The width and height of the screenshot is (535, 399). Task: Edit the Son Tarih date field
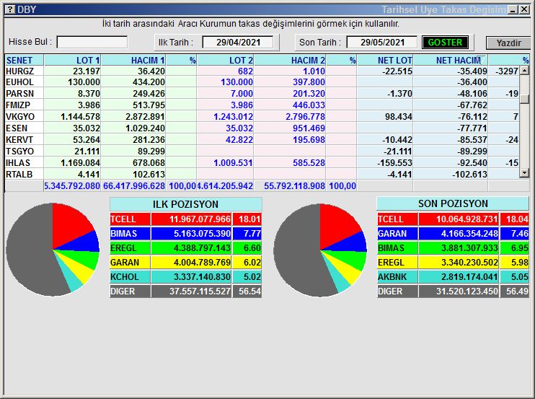pyautogui.click(x=382, y=43)
